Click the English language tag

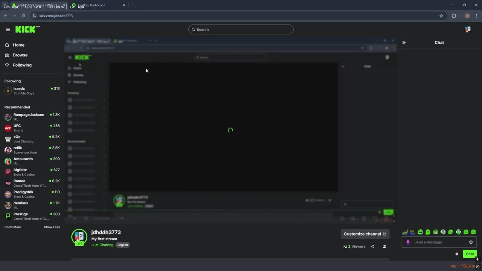[x=123, y=245]
